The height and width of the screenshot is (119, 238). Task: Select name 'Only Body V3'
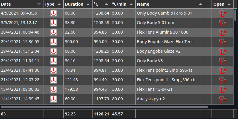(150, 61)
